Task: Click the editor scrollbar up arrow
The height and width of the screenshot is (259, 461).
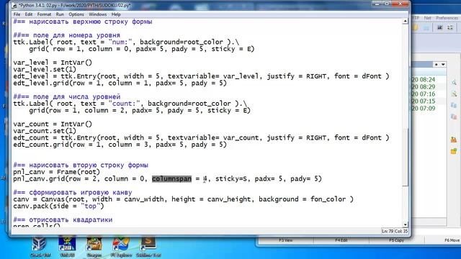Action: [405, 21]
